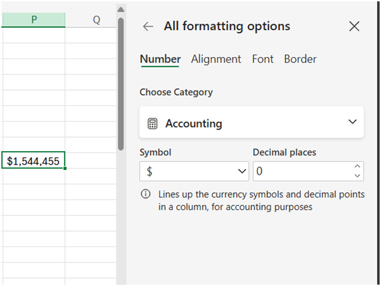Viewport: 381px width, 286px height.
Task: Click the info icon beside description
Action: click(146, 194)
